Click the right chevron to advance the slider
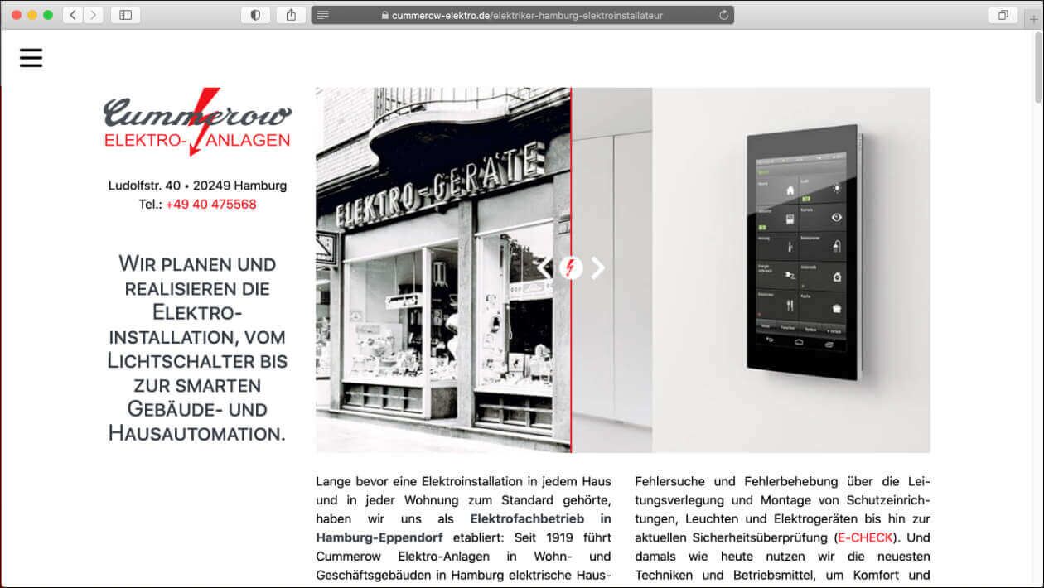1044x588 pixels. [x=597, y=267]
